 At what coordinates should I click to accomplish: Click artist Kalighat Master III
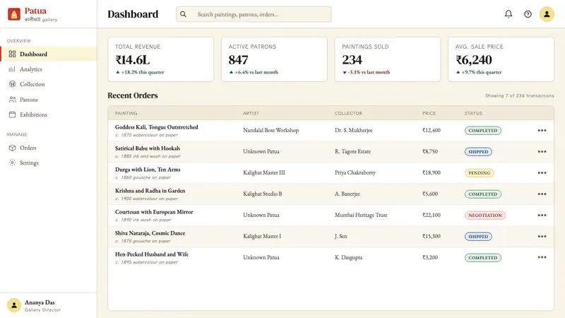(x=263, y=172)
